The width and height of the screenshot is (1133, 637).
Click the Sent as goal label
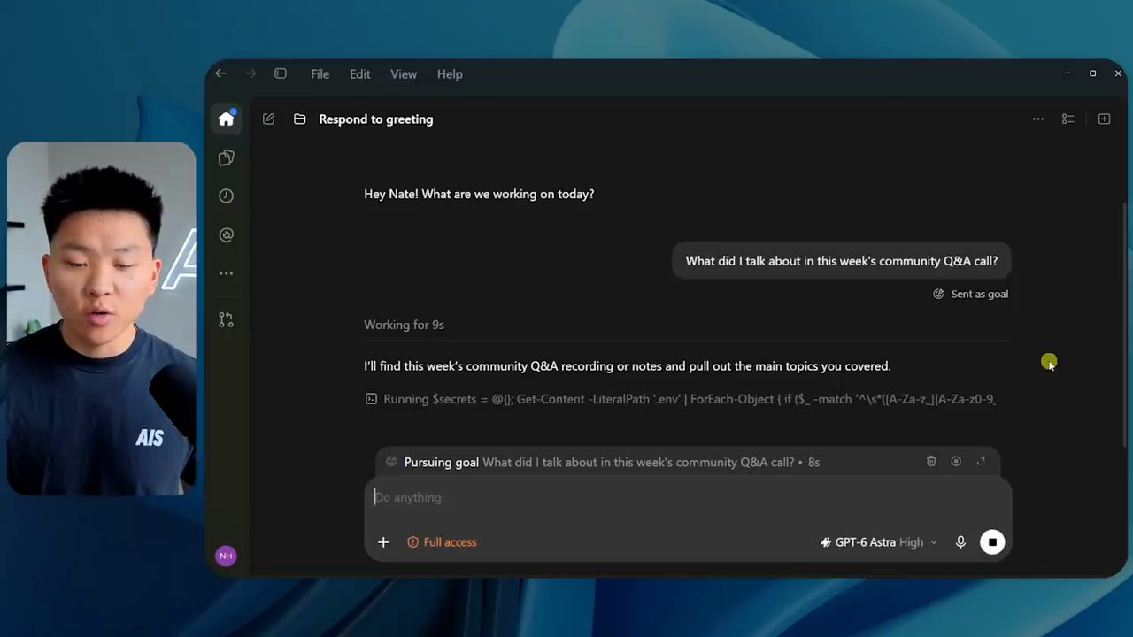click(x=971, y=294)
